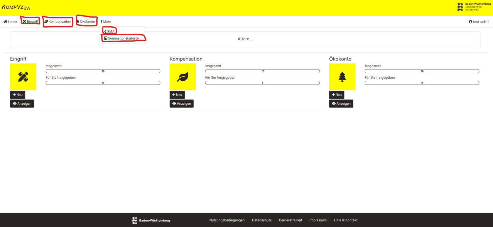Open the Eingriff navigation item
Image resolution: width=493 pixels, height=227 pixels.
tap(31, 21)
